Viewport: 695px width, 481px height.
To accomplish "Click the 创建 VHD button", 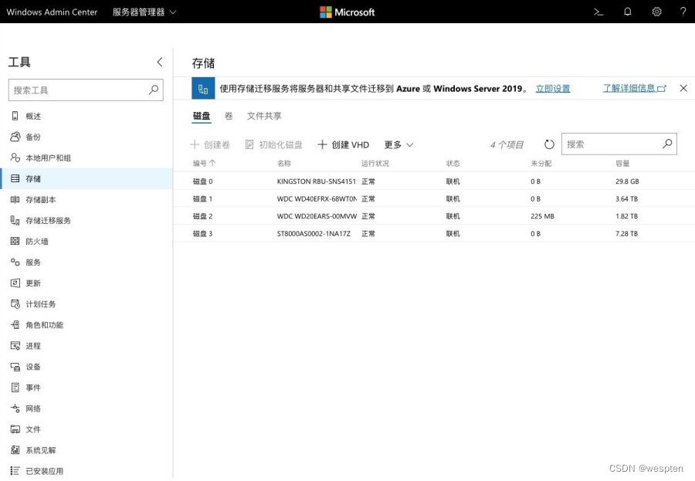I will click(344, 144).
